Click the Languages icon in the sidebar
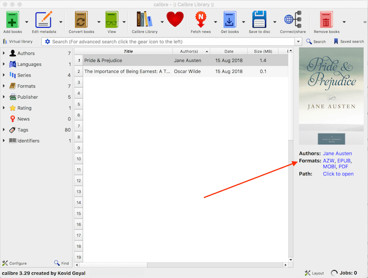The width and height of the screenshot is (368, 278). pos(12,64)
